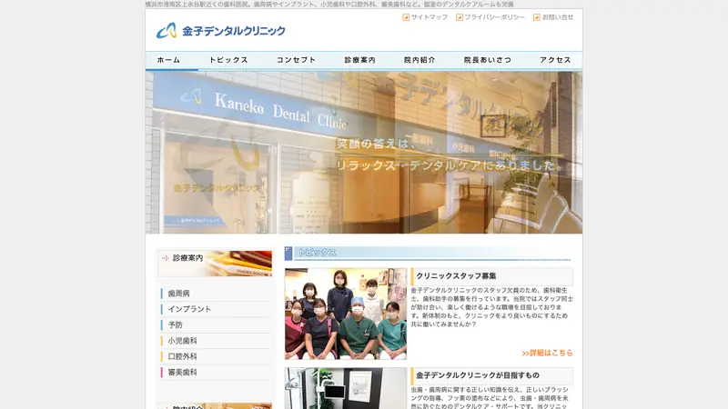Screen dimensions: 728x409
Task: Open the プライバシーポリシー link
Action: (x=494, y=17)
